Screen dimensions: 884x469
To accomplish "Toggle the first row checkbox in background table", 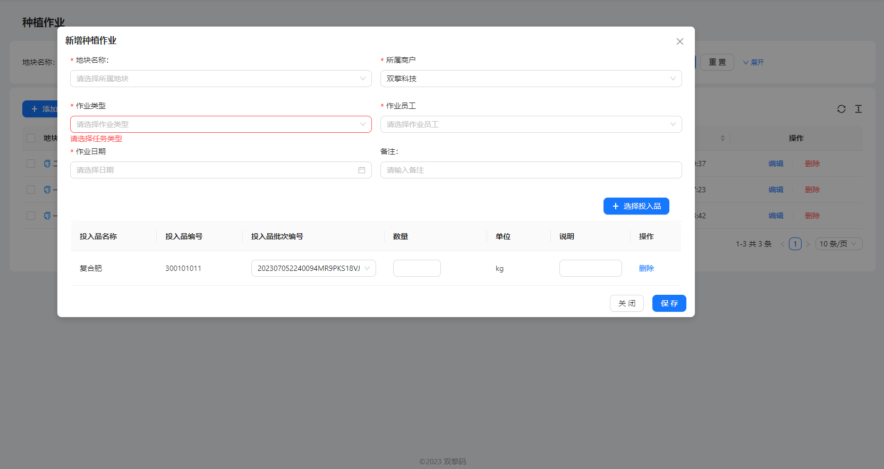I will click(31, 164).
